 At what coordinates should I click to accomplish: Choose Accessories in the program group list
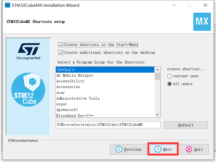click(105, 87)
